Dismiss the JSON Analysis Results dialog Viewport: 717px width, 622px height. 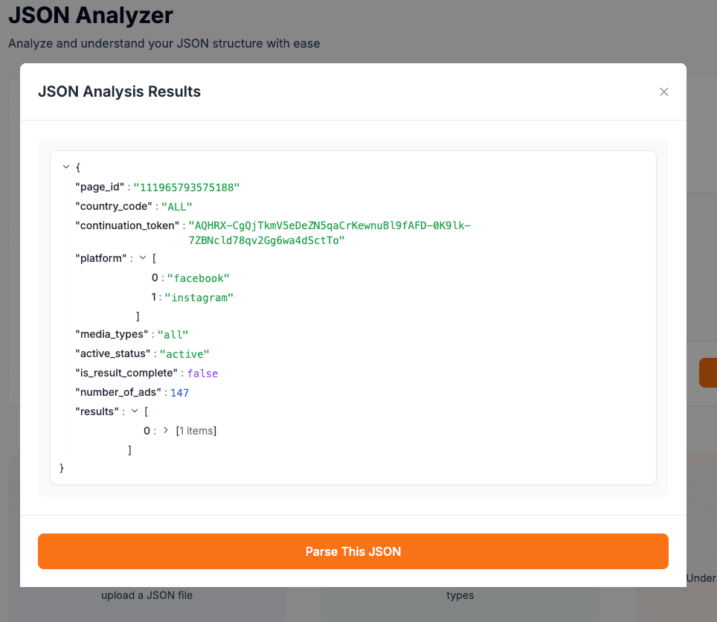[663, 92]
